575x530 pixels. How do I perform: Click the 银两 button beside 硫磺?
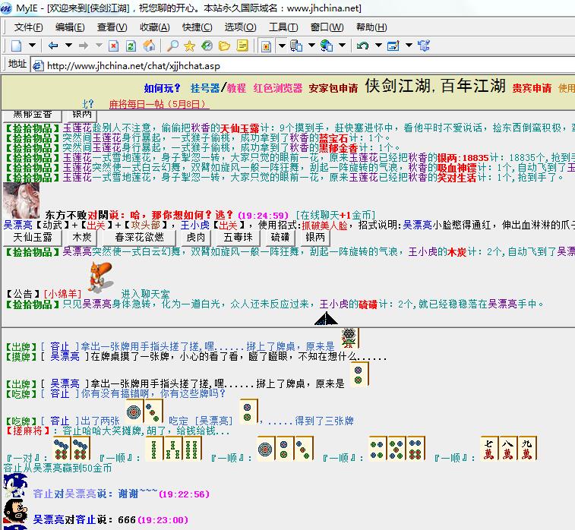(x=315, y=238)
